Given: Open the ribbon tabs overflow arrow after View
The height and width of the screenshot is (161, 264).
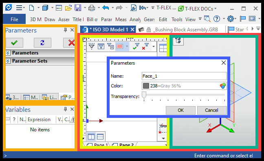Looking at the screenshot, I should click(x=200, y=19).
